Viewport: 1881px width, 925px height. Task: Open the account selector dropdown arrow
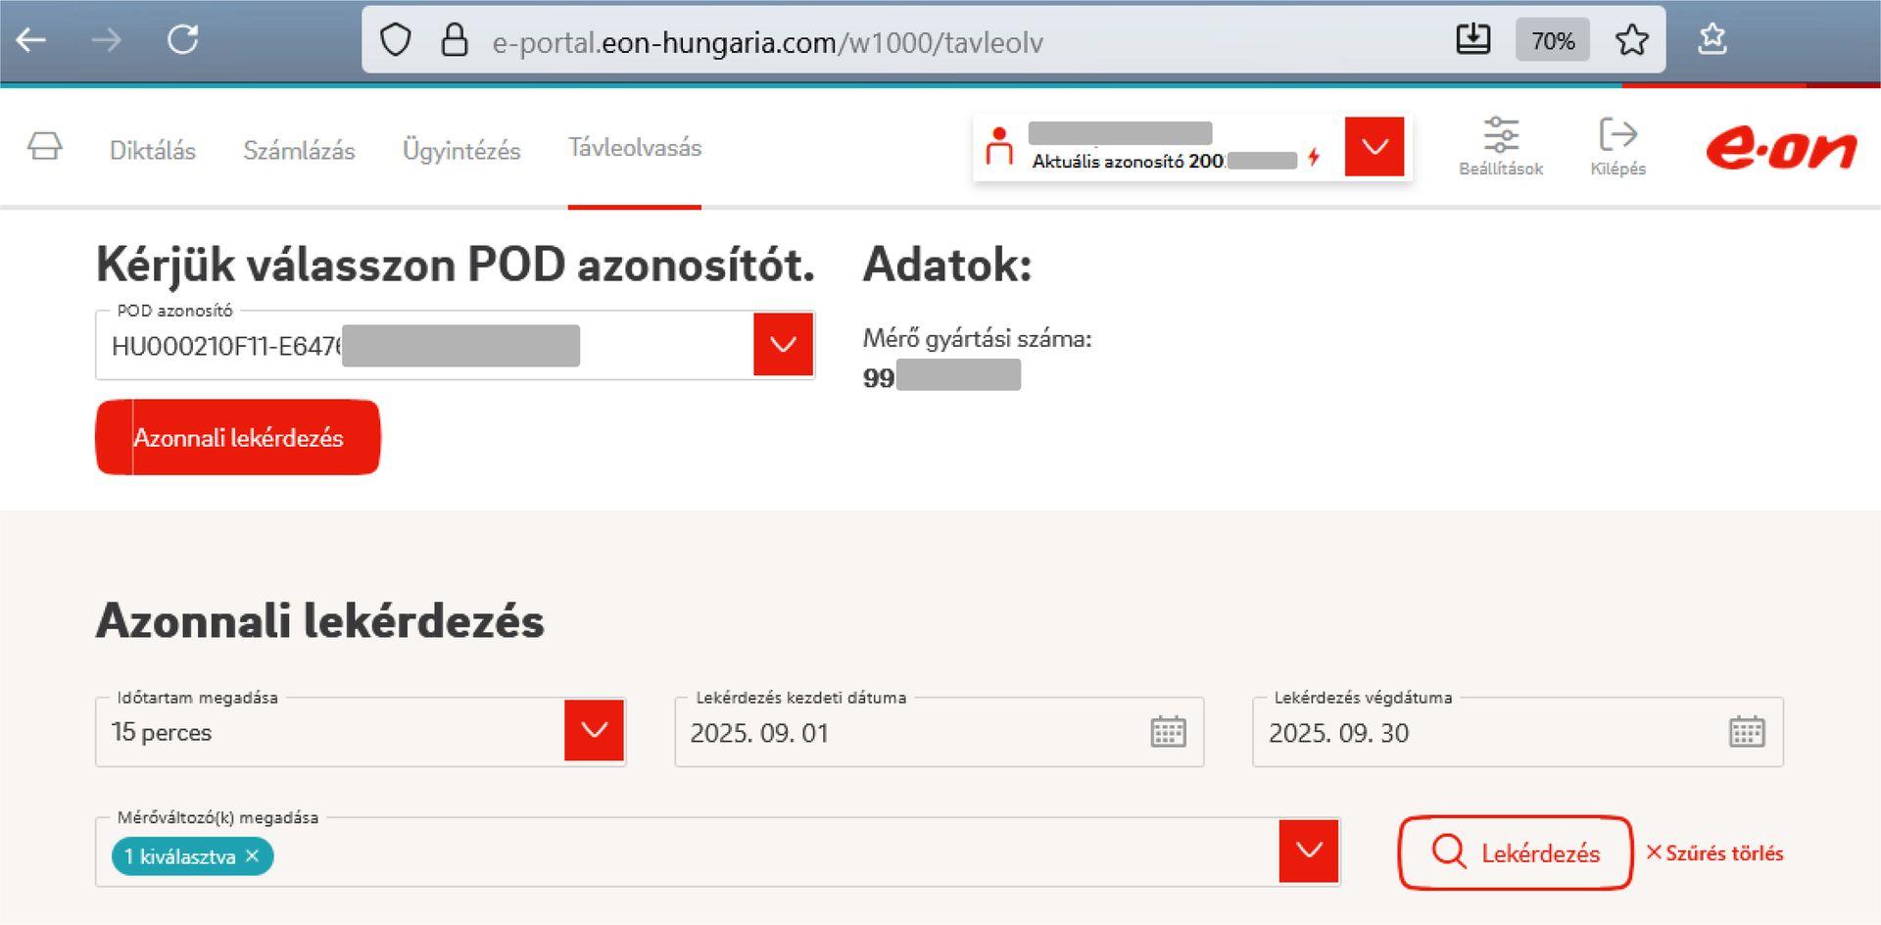click(1374, 147)
